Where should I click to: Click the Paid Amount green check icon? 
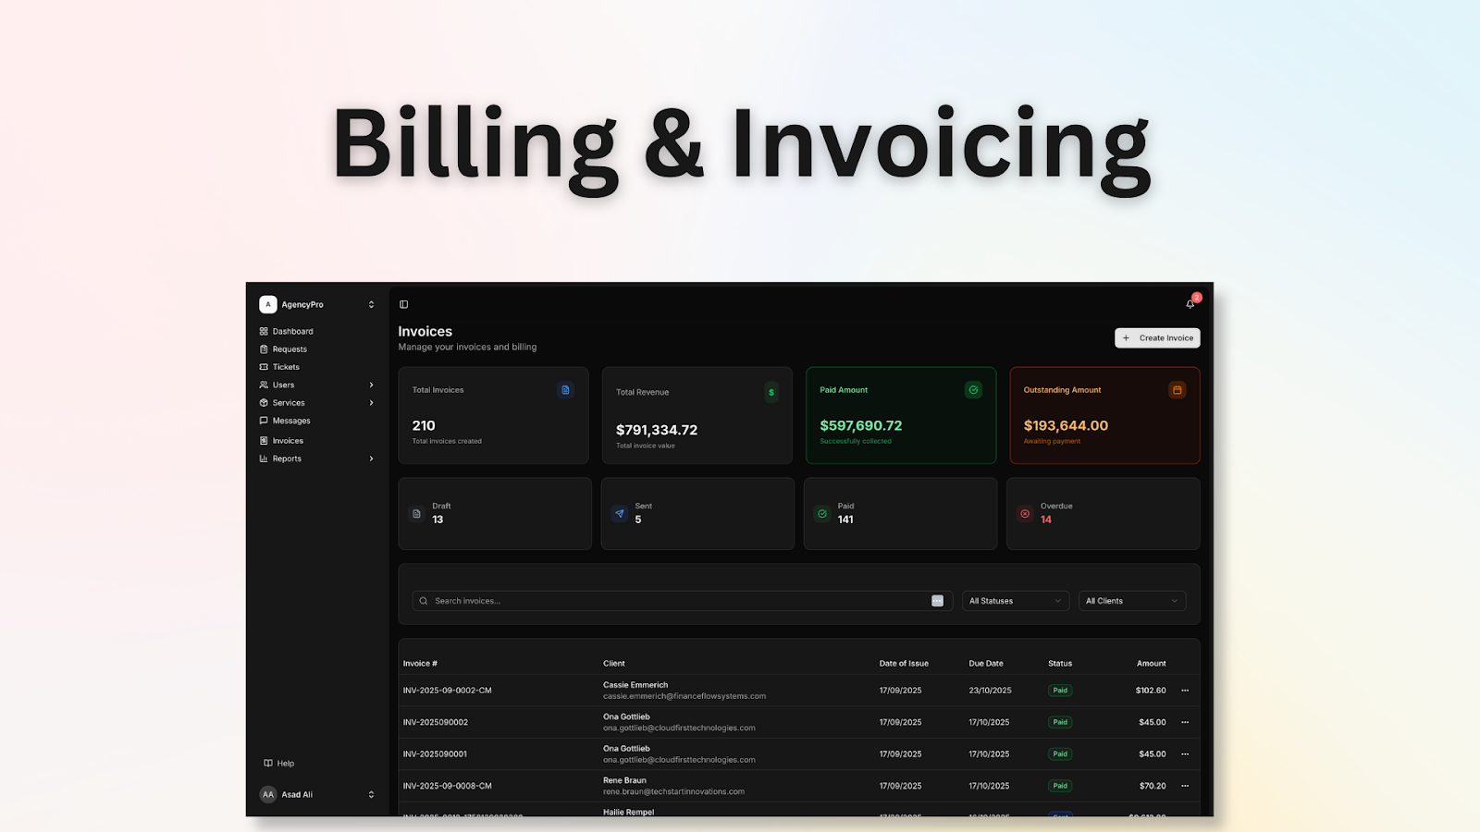tap(973, 389)
